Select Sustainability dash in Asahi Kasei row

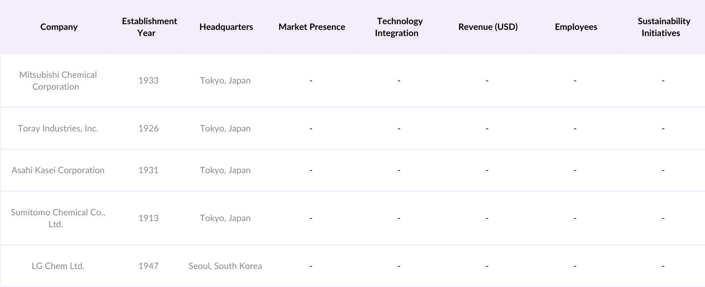coord(663,170)
